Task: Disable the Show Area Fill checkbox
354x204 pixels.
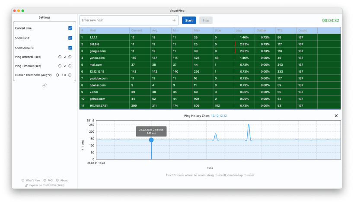Action: click(70, 48)
